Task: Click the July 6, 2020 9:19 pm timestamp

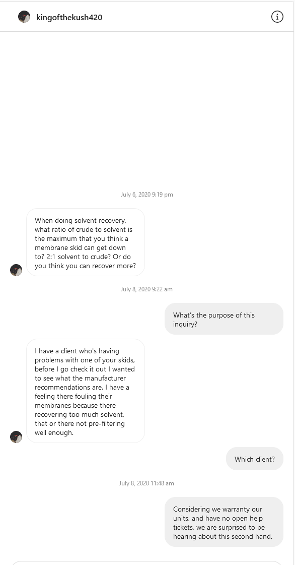Action: tap(147, 195)
